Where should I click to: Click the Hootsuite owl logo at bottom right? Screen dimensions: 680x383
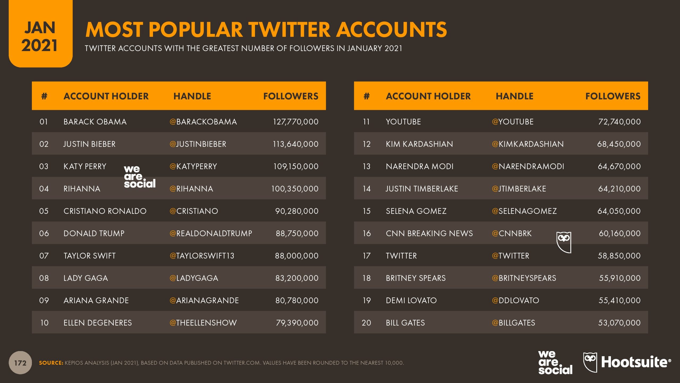(x=590, y=362)
